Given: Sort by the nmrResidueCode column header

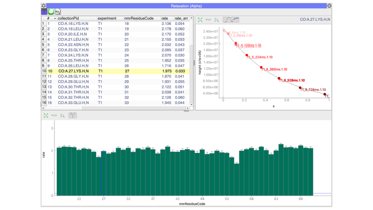Looking at the screenshot, I should point(139,18).
